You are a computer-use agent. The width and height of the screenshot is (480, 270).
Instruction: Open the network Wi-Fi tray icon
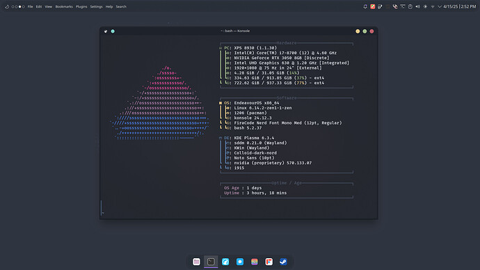pos(433,6)
